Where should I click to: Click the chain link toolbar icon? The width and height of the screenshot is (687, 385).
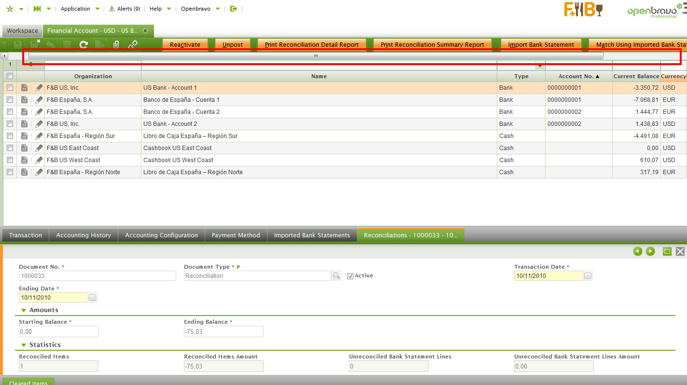click(133, 44)
